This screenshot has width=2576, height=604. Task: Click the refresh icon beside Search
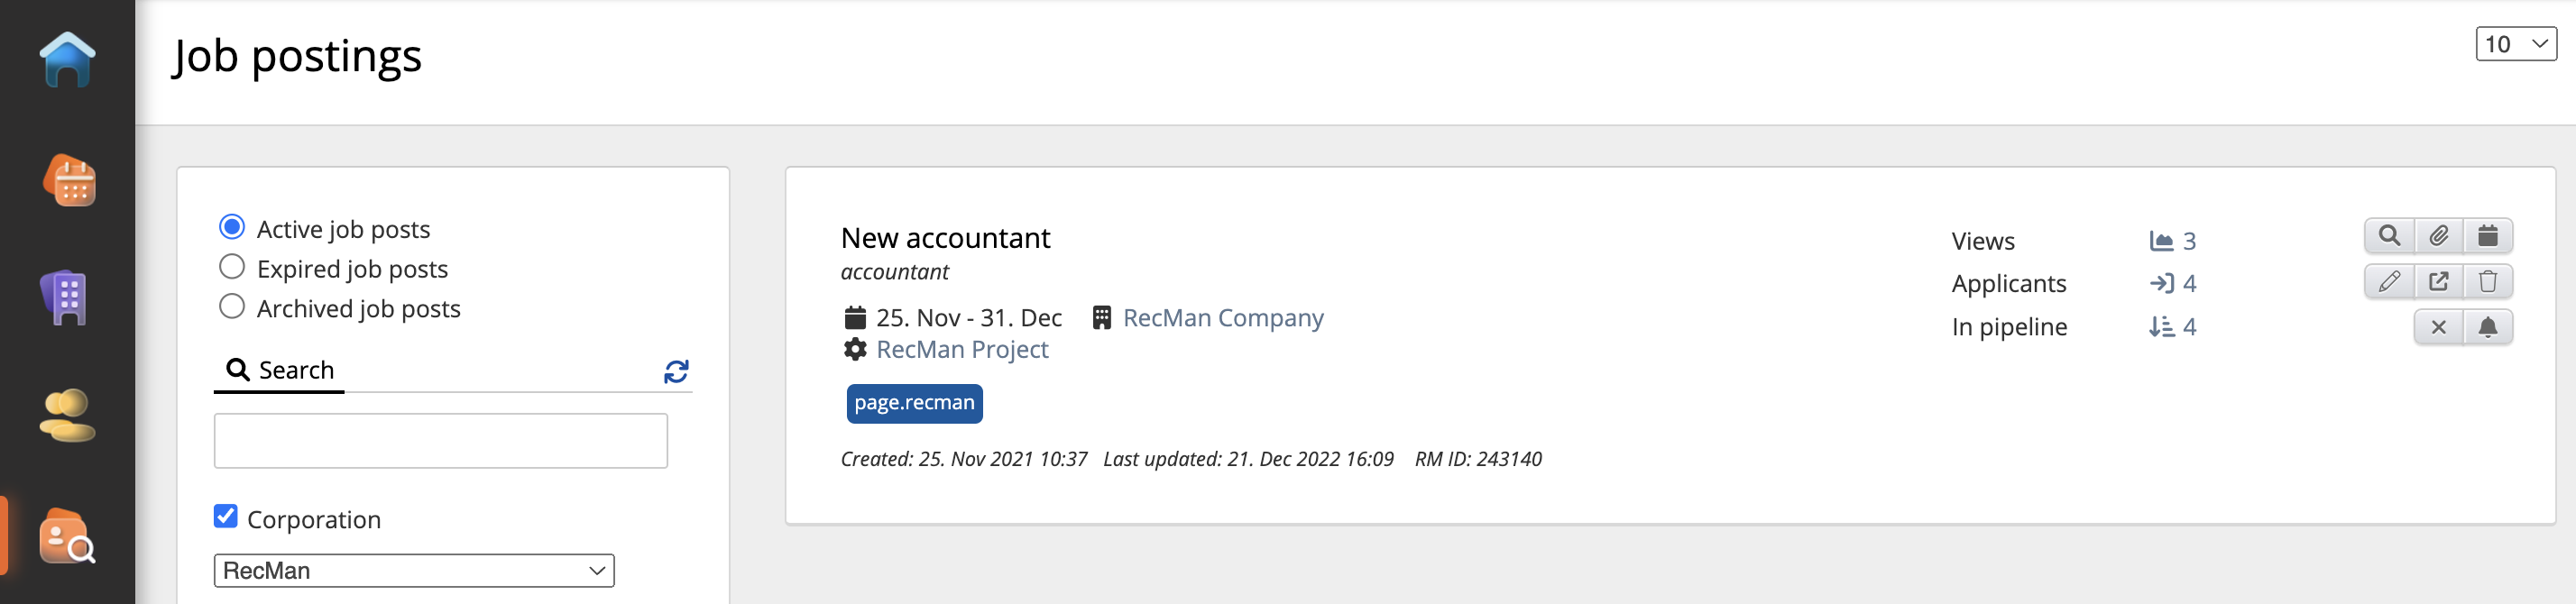[676, 372]
